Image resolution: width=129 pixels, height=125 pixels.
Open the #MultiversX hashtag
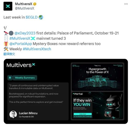point(20,39)
